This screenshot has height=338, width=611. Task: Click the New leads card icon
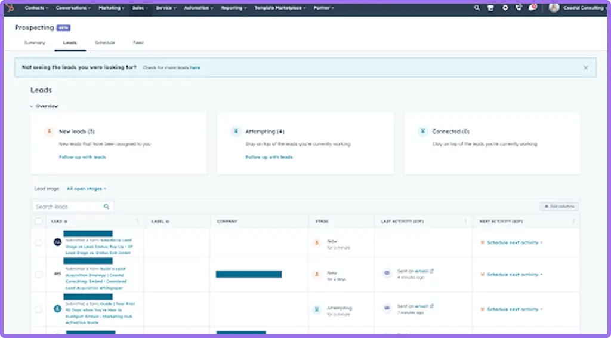tap(49, 131)
